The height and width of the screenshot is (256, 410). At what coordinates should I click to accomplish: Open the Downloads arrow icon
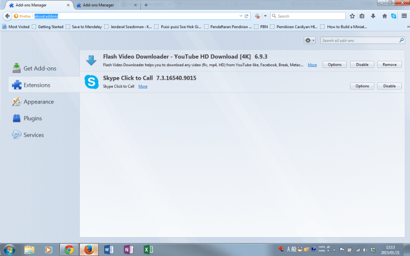click(373, 16)
